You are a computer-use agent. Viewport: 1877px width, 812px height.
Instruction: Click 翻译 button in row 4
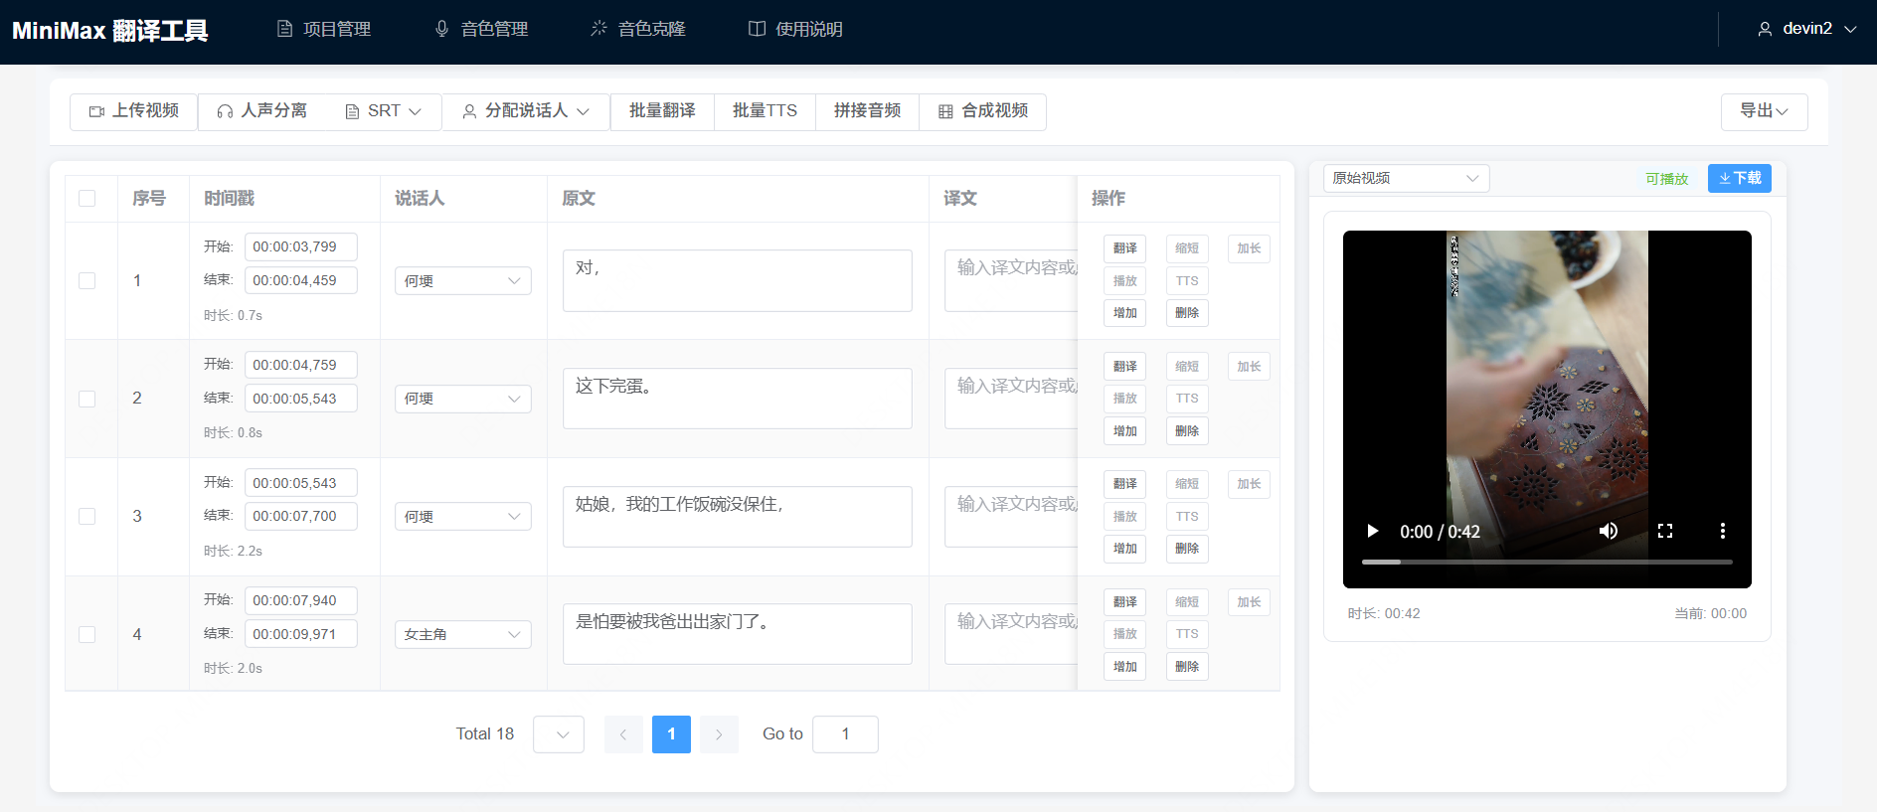pyautogui.click(x=1124, y=602)
